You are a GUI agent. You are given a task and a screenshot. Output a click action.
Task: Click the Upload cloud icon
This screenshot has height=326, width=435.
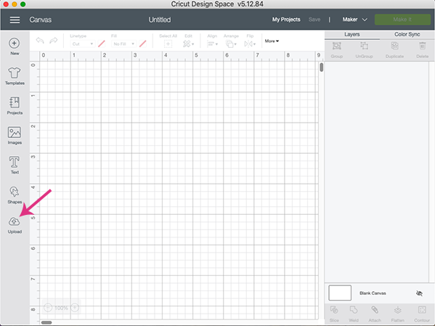click(14, 221)
